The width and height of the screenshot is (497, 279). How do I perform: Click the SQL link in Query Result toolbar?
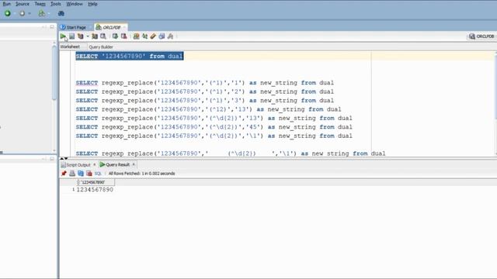click(x=98, y=174)
